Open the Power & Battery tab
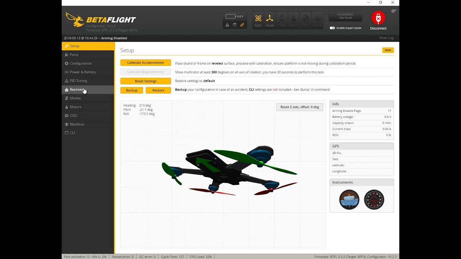 [88, 72]
